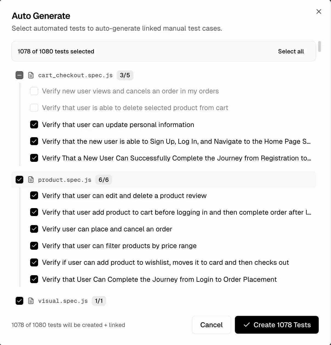Close the Auto Generate dialog with the X
The height and width of the screenshot is (345, 331).
[319, 12]
